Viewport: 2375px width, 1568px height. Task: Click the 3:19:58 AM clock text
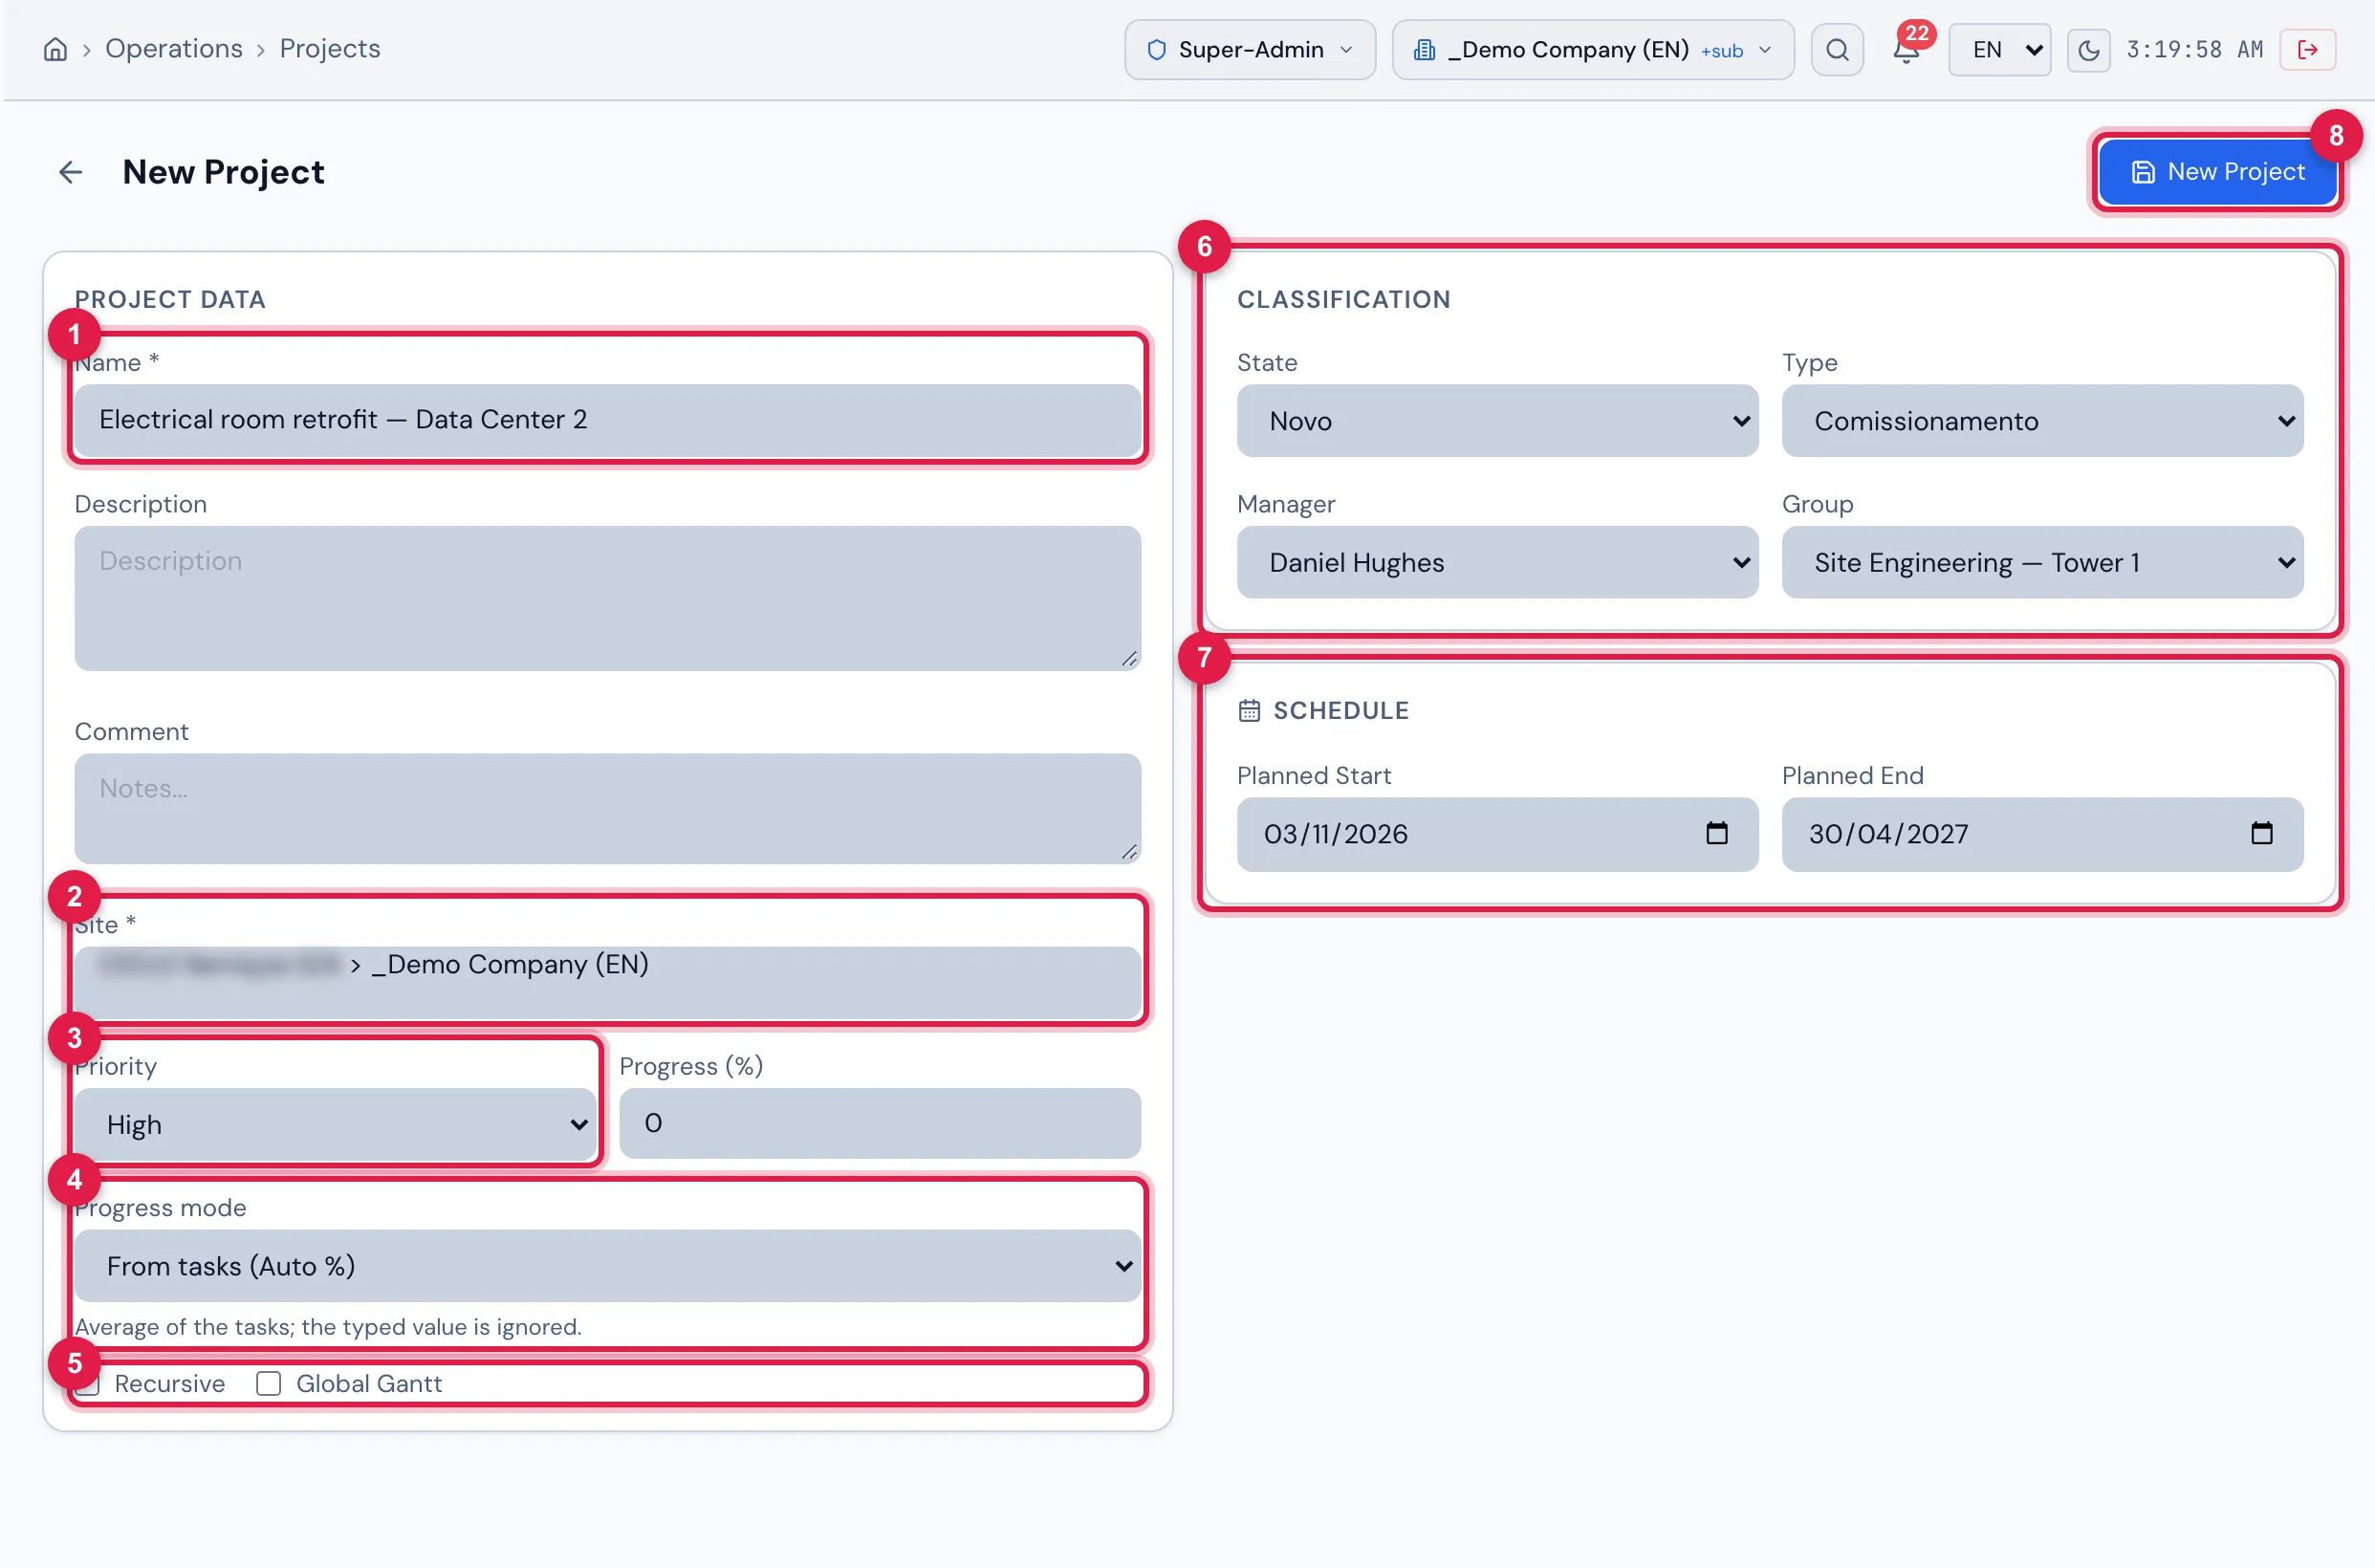(x=2194, y=49)
